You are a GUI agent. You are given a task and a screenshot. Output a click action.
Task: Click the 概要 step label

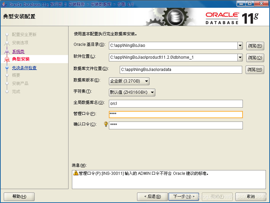16,75
